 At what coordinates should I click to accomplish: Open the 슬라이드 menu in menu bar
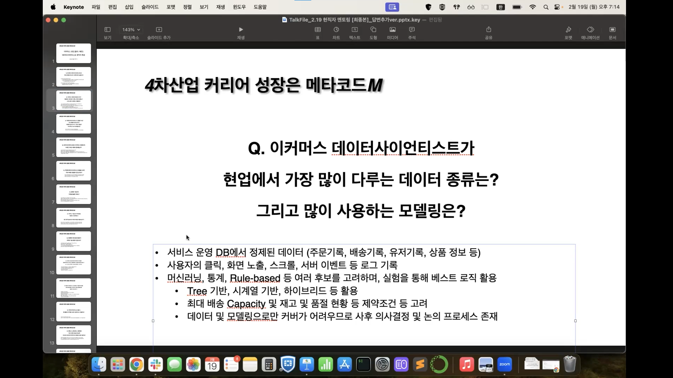click(x=150, y=7)
